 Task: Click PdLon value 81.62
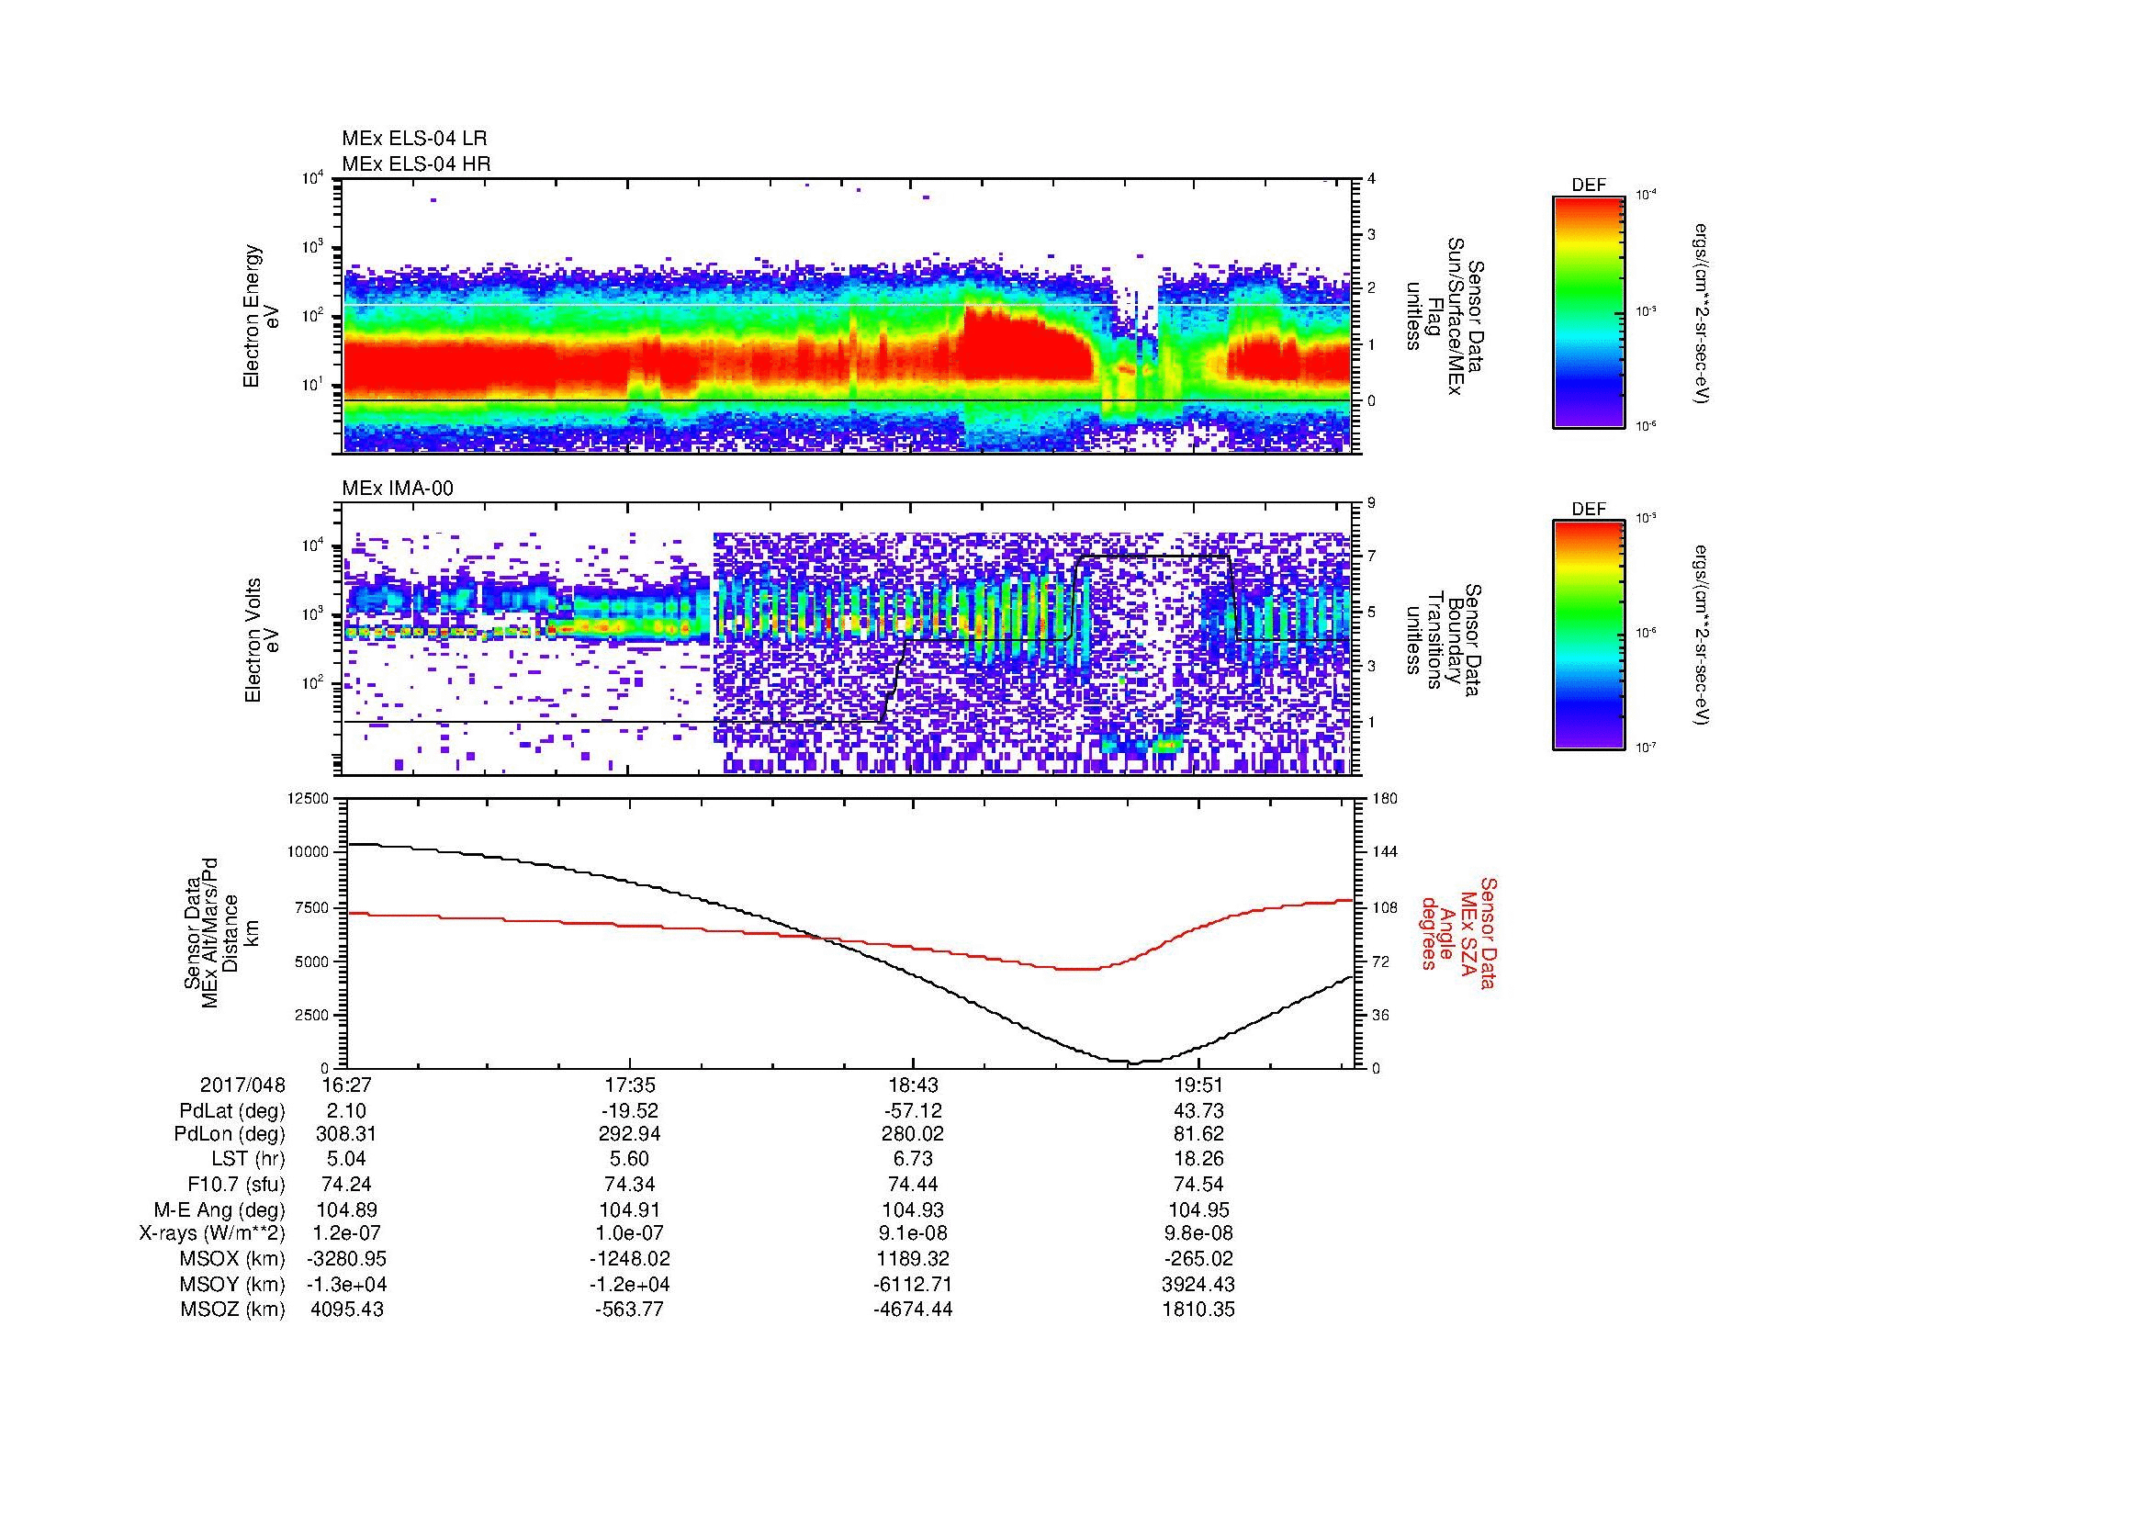tap(1198, 1134)
